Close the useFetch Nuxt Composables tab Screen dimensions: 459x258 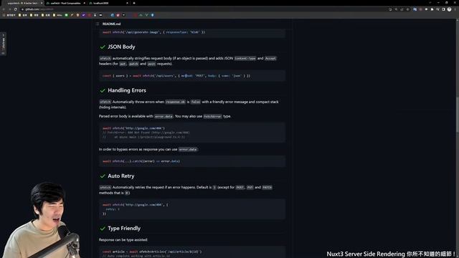pyautogui.click(x=85, y=3)
